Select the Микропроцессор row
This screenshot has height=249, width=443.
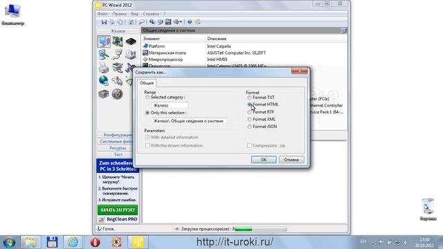pyautogui.click(x=244, y=59)
